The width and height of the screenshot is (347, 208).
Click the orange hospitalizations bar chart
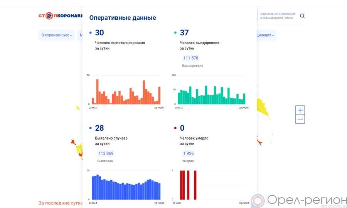[126, 92]
